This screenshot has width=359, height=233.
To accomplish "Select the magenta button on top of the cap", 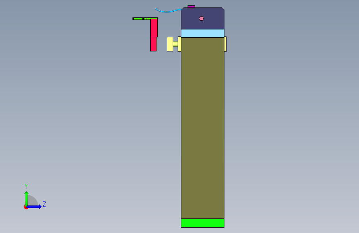I will pos(191,7).
